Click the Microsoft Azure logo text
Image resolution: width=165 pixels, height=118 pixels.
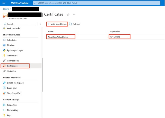[x=20, y=3]
